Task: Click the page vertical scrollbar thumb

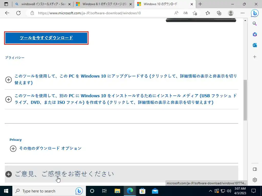Action: point(245,100)
